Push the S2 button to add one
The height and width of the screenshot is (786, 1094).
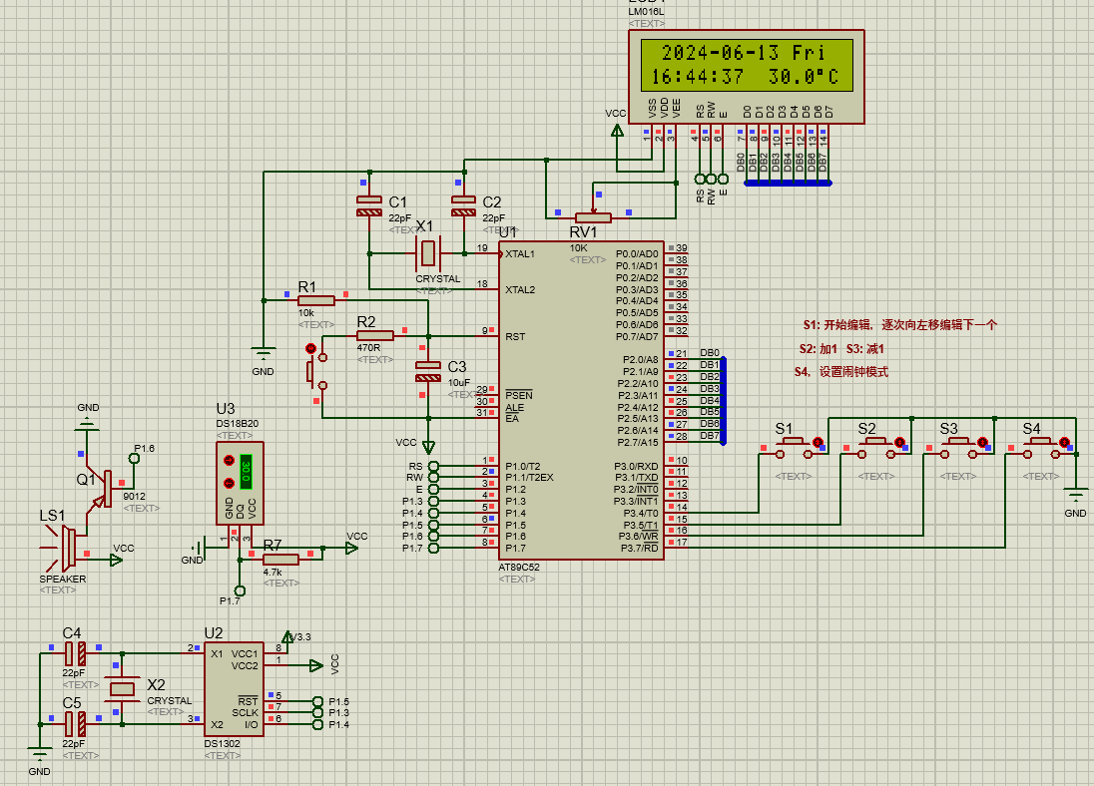875,448
